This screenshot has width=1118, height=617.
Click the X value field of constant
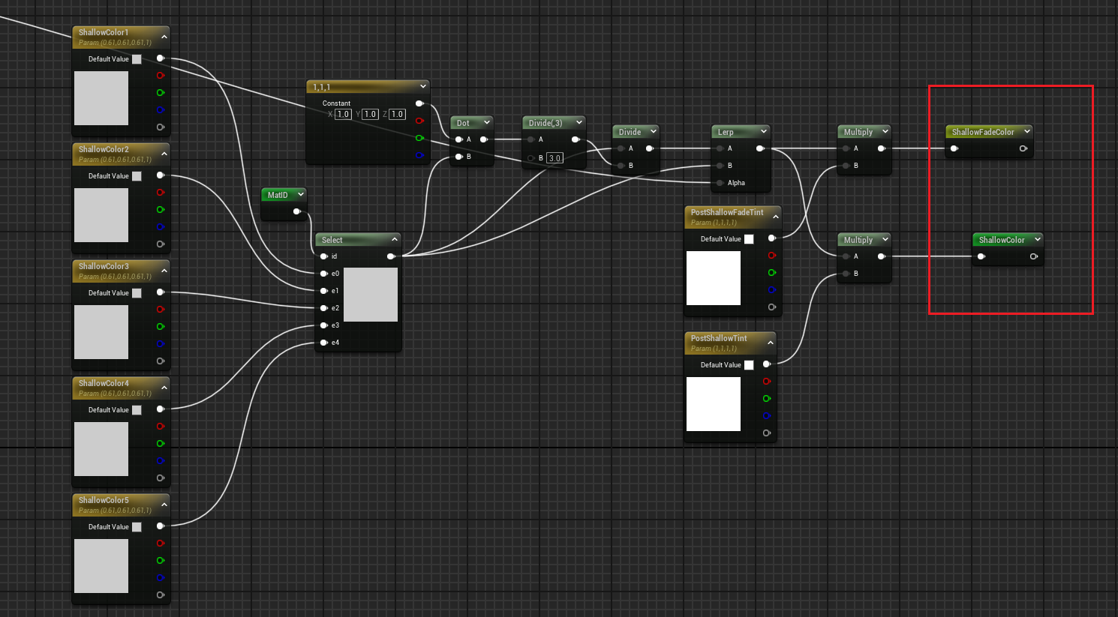[x=343, y=115]
